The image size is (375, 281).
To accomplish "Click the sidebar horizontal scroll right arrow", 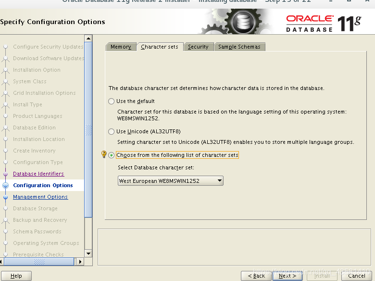I will coord(80,262).
